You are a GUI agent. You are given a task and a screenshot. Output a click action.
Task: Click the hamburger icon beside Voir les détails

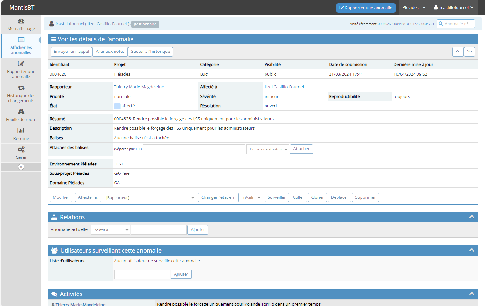click(54, 39)
